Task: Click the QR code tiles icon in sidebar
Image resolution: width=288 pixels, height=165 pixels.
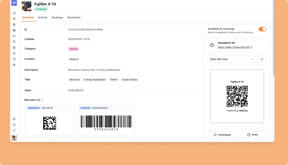Action: click(x=14, y=119)
